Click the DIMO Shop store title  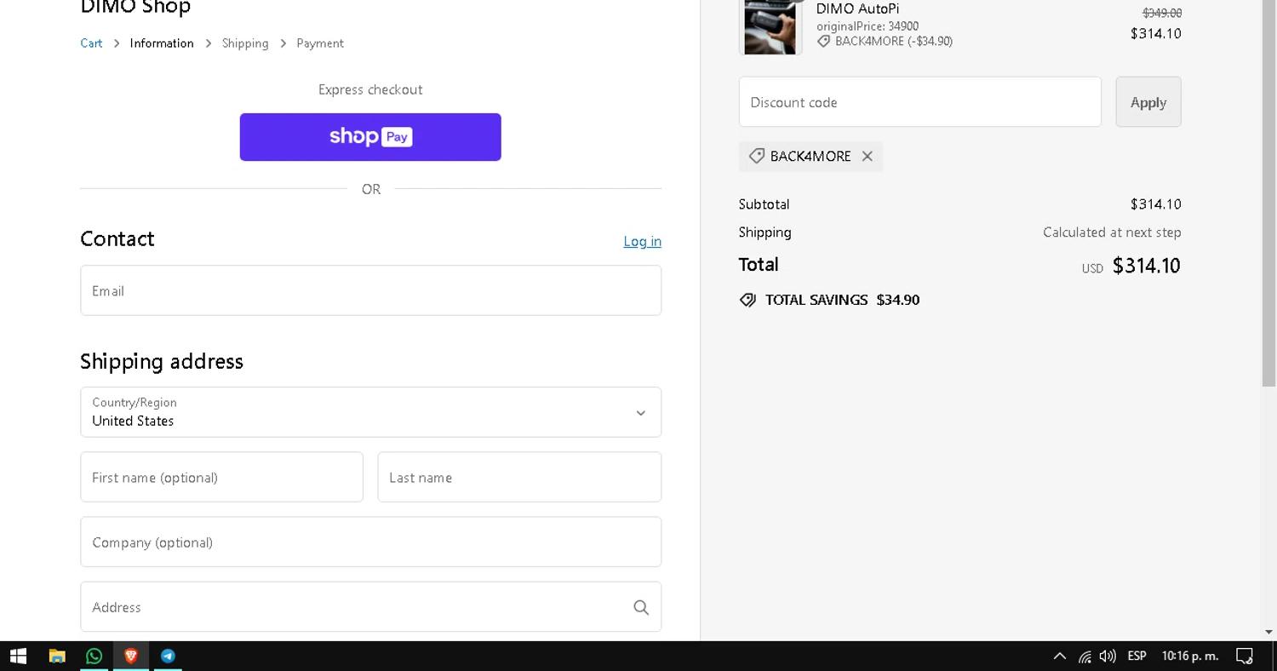[x=135, y=7]
